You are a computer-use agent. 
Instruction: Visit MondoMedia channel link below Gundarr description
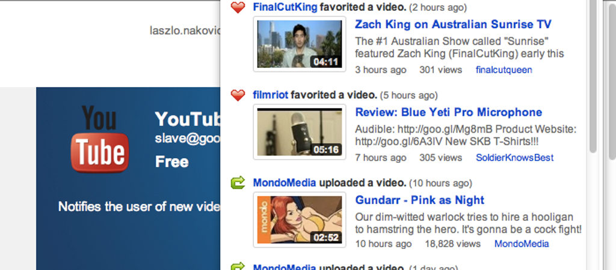[522, 244]
